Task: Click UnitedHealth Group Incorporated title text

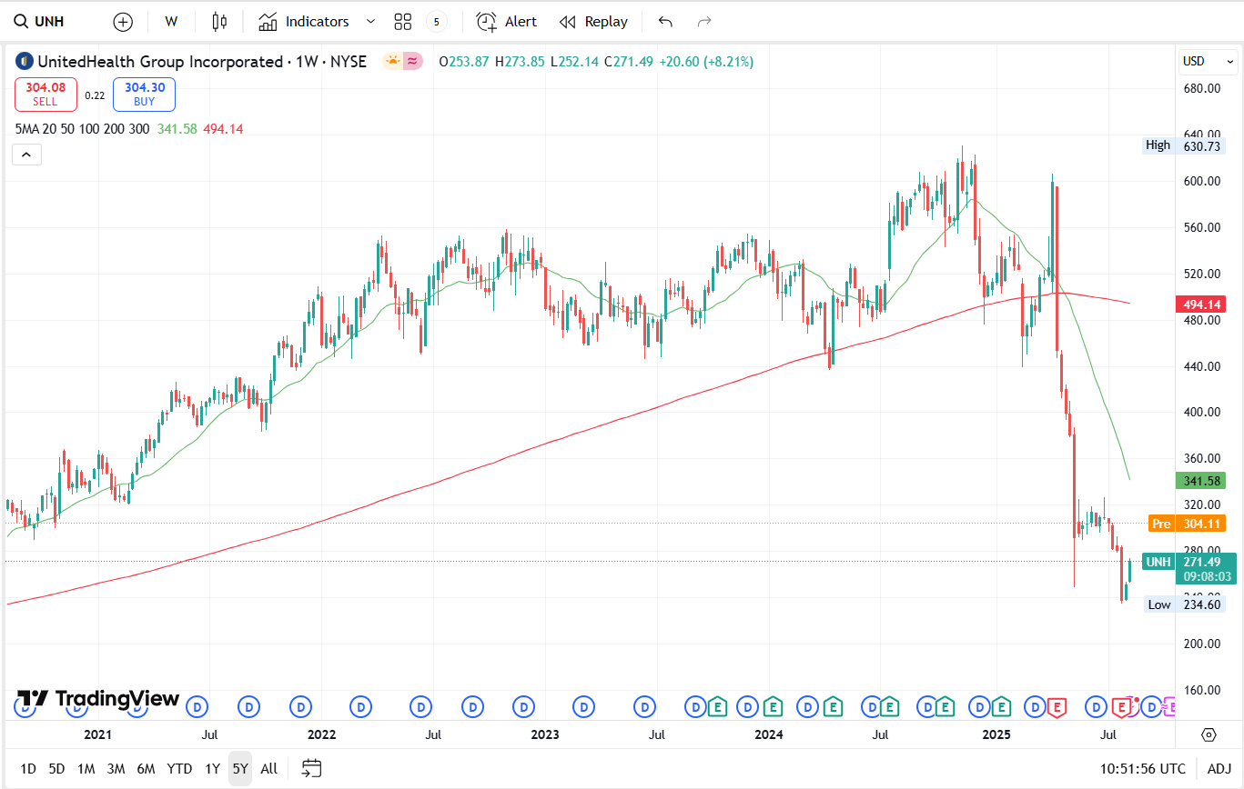Action: (x=160, y=62)
